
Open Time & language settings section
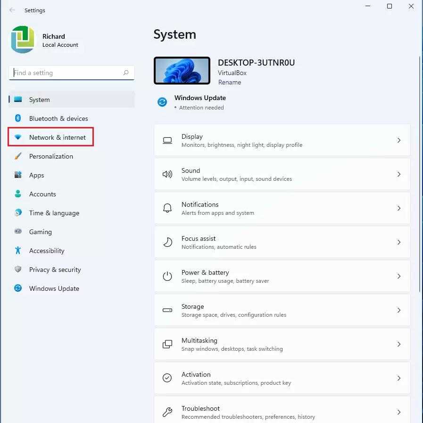point(54,213)
